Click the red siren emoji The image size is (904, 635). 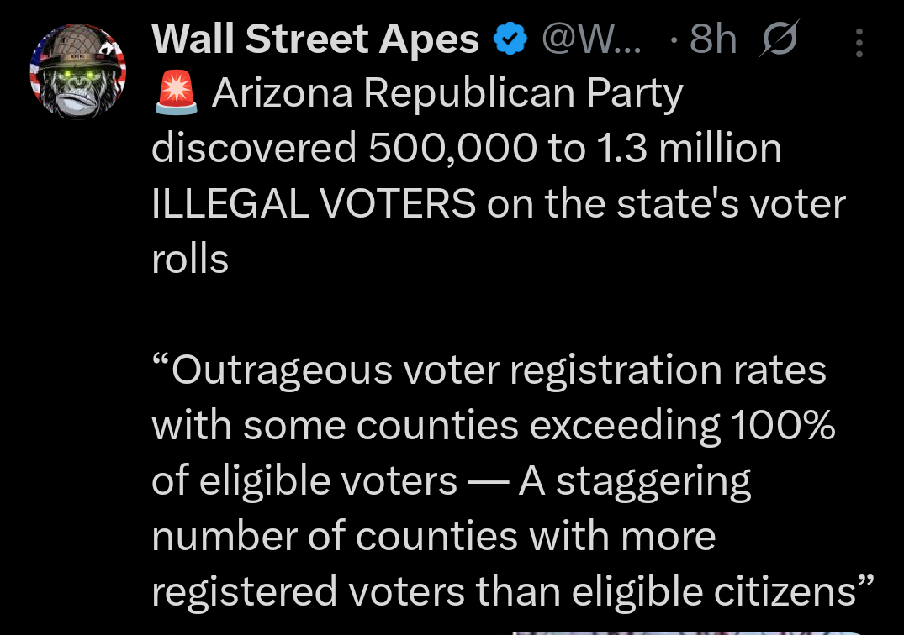pyautogui.click(x=177, y=93)
